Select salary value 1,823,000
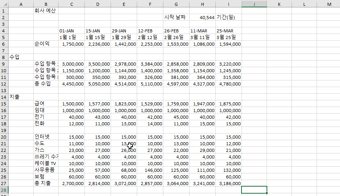Image resolution: width=340 pixels, height=196 pixels. pyautogui.click(x=124, y=104)
